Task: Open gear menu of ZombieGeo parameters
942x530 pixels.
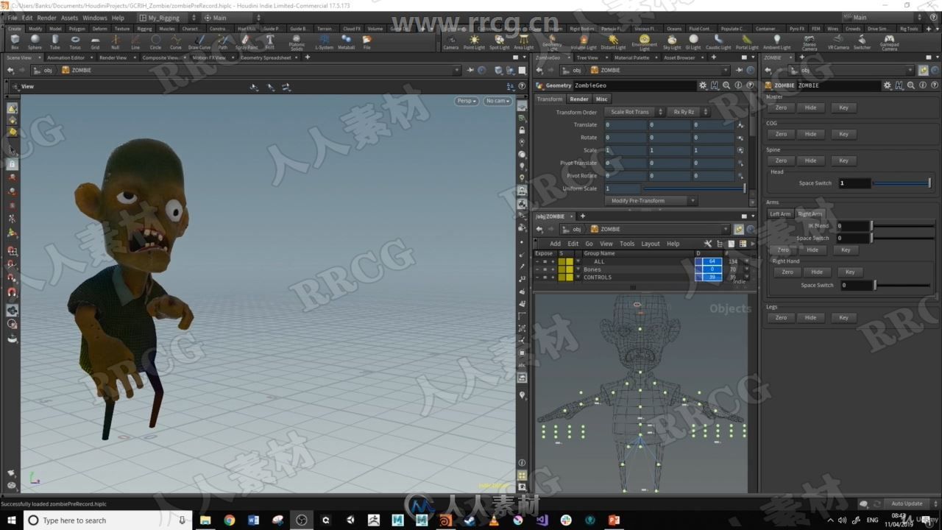Action: 703,85
